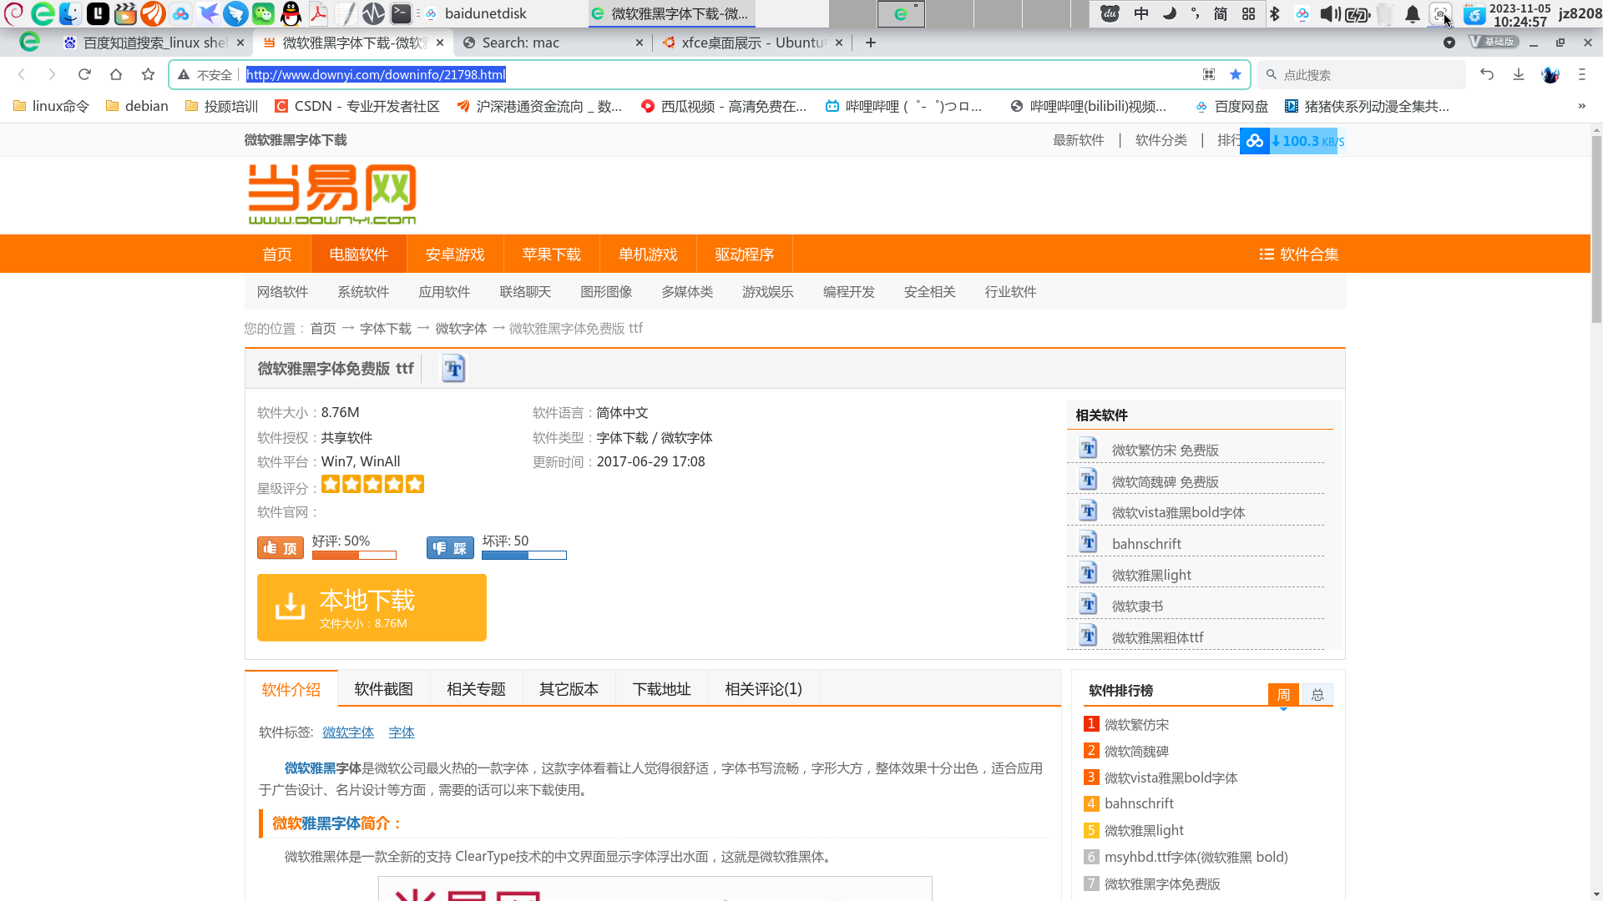Click 电脑软件 navigation menu item
This screenshot has height=901, width=1603.
pos(358,254)
